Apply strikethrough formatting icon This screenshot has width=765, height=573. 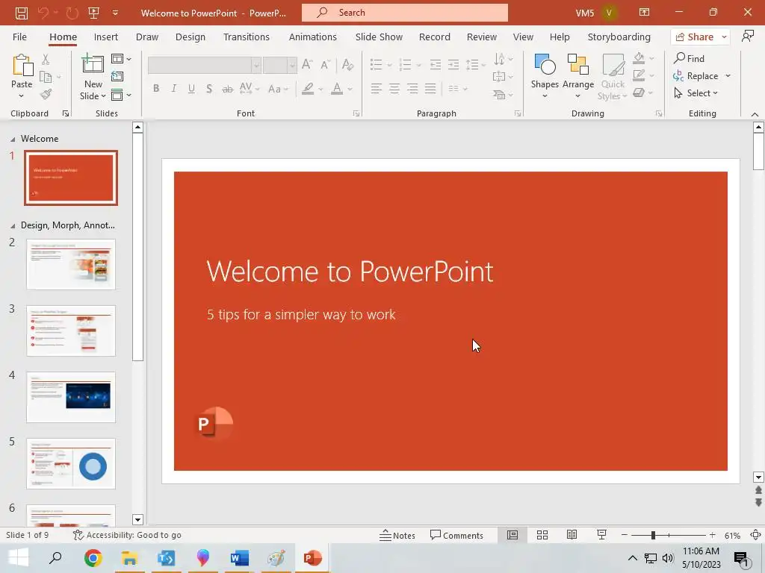click(x=227, y=89)
